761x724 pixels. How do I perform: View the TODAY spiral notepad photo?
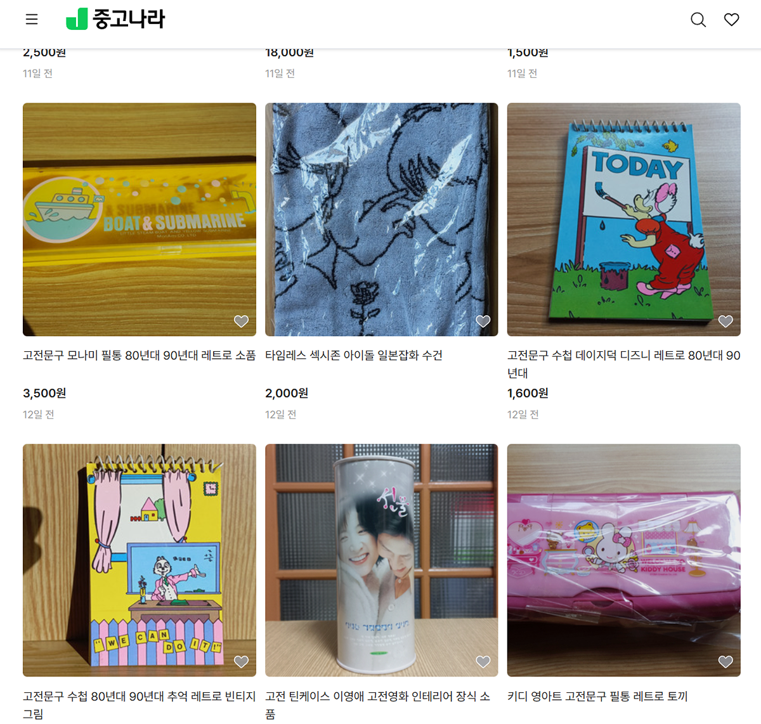coord(624,219)
